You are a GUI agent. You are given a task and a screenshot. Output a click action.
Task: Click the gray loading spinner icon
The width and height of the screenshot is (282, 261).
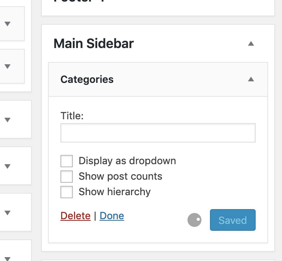coord(194,220)
